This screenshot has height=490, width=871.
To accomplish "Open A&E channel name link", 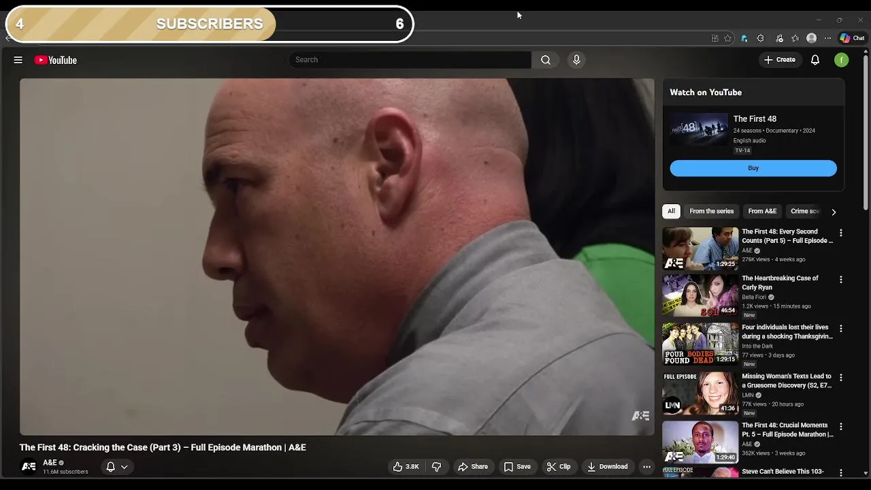I will coord(50,463).
